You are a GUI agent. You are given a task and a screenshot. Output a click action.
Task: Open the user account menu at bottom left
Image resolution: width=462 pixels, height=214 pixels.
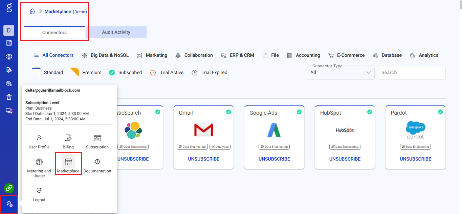tap(9, 204)
